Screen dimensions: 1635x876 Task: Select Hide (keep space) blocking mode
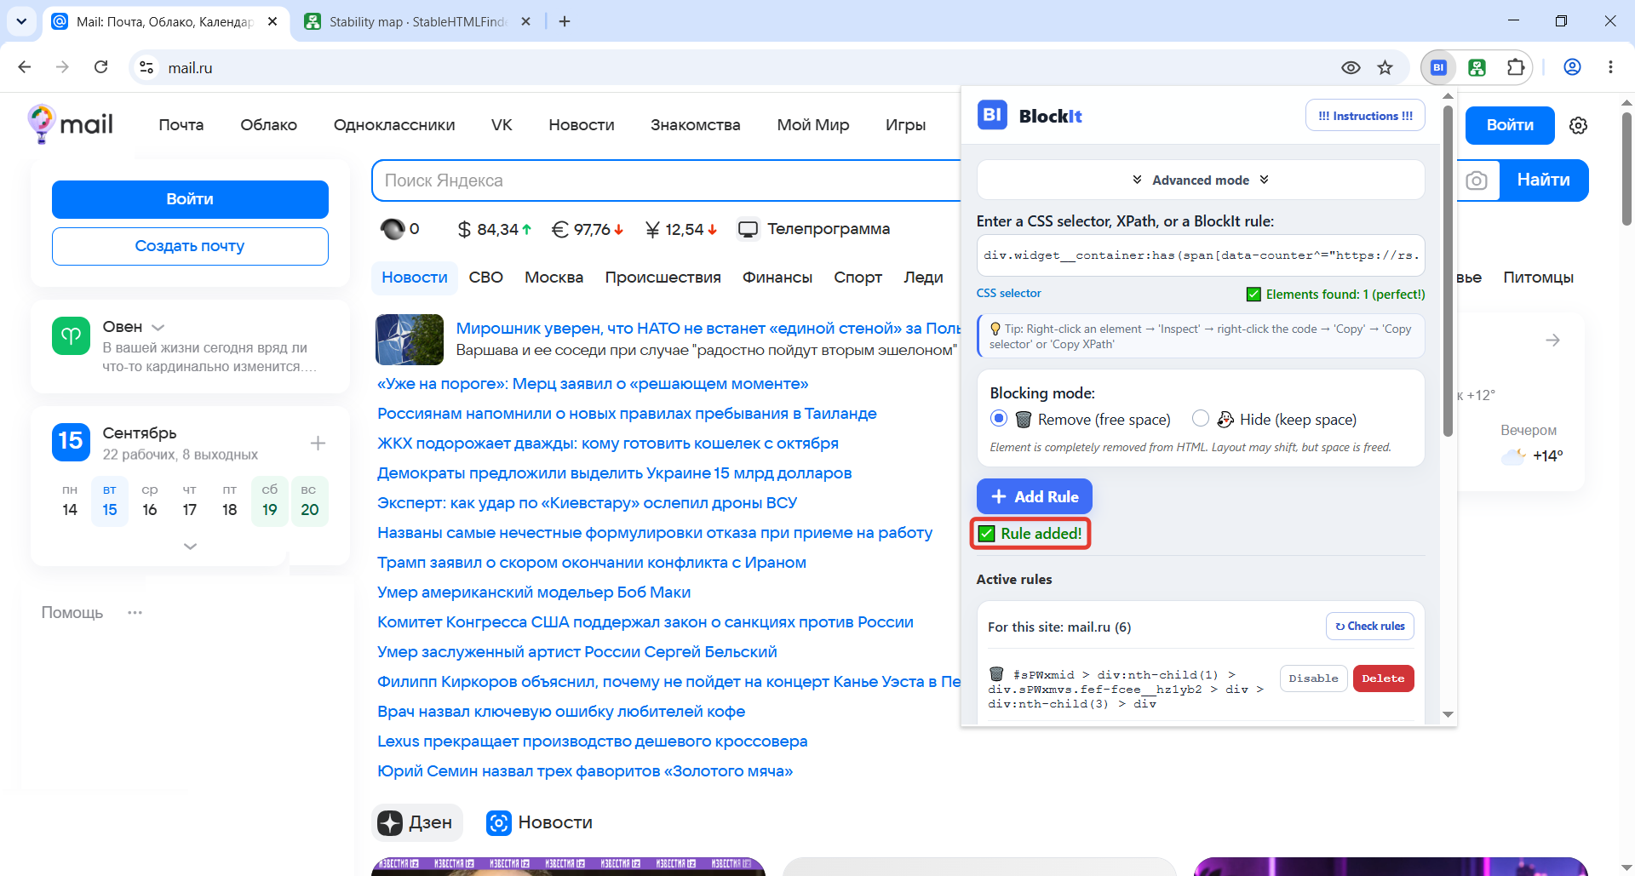point(1201,419)
